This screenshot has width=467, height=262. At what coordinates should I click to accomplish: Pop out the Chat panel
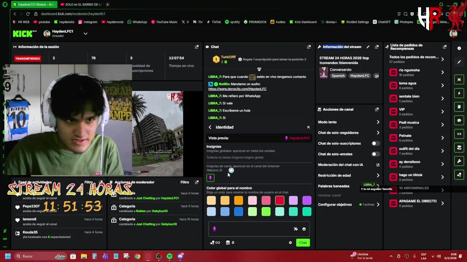tap(309, 47)
